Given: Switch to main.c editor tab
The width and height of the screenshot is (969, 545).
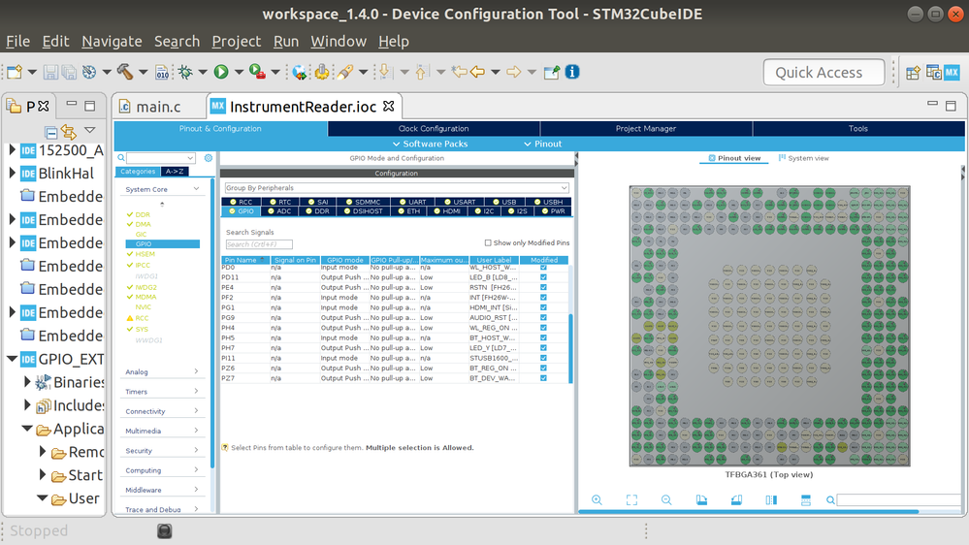Looking at the screenshot, I should pyautogui.click(x=159, y=107).
